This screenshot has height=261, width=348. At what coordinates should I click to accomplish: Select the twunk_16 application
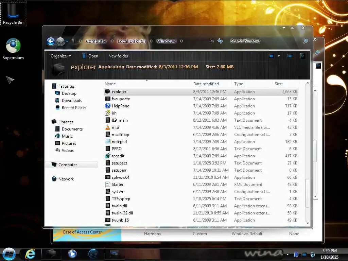tap(201, 220)
